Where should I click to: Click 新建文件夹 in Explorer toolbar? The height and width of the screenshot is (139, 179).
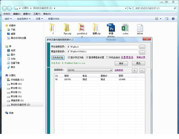tap(54, 19)
